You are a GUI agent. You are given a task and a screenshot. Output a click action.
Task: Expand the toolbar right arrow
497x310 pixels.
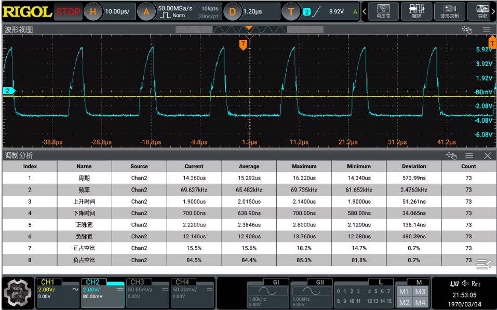[x=493, y=11]
